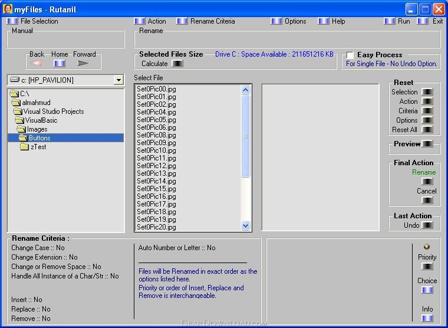Viewport: 448px width, 328px height.
Task: Select file Set0Pic02.jpg
Action: point(156,104)
